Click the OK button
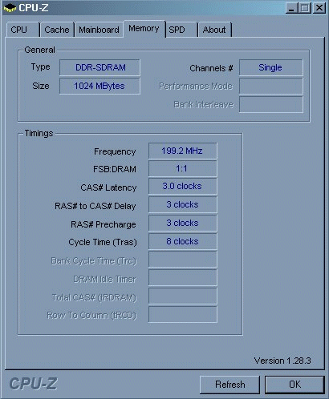This screenshot has height=399, width=329. coord(294,385)
